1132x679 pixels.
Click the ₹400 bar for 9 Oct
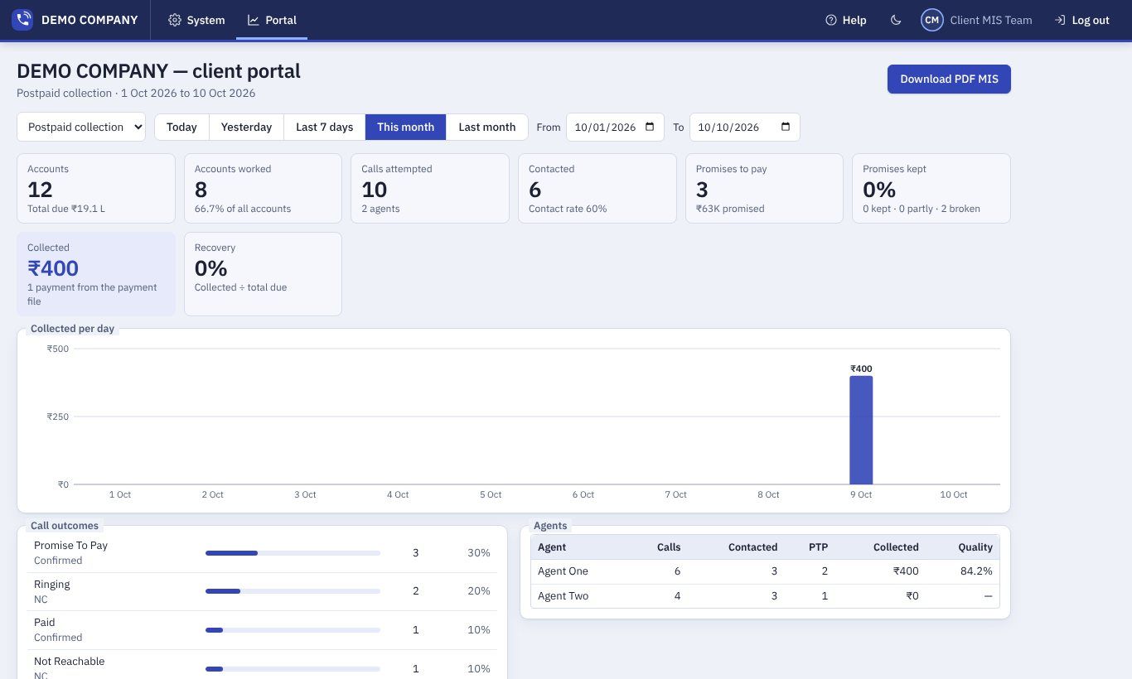click(861, 430)
